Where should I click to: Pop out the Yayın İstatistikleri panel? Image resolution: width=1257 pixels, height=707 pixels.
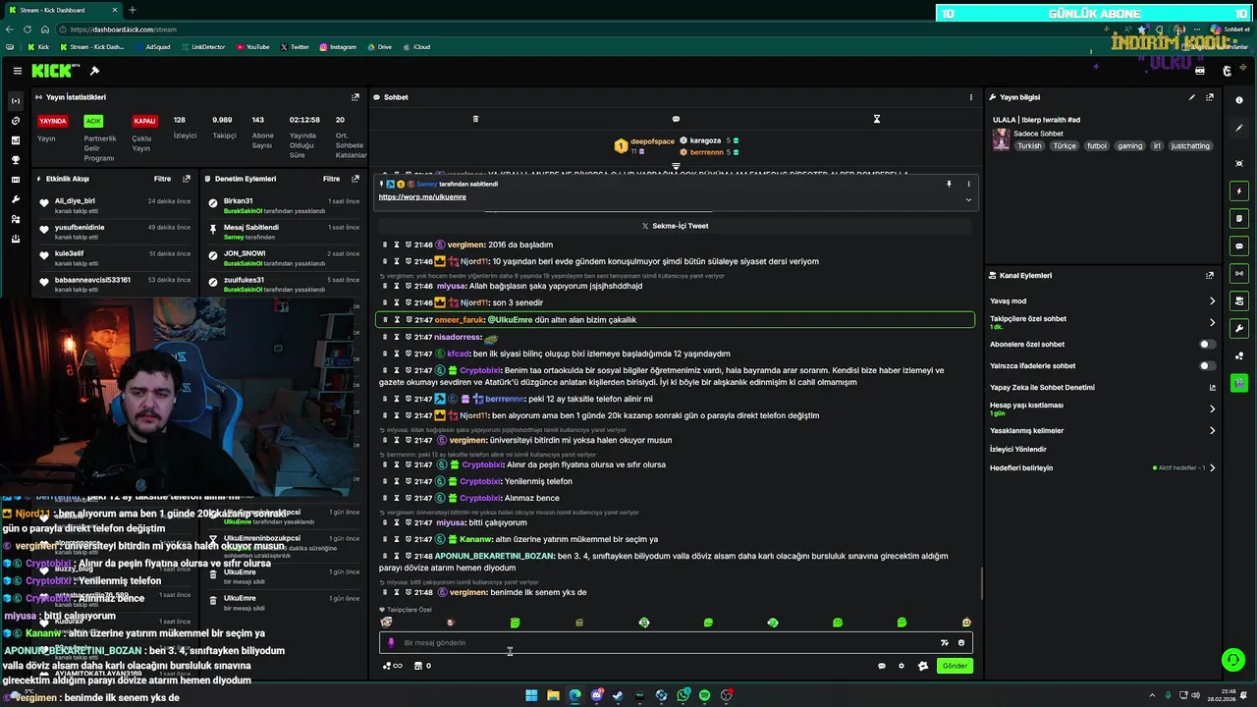pos(355,97)
